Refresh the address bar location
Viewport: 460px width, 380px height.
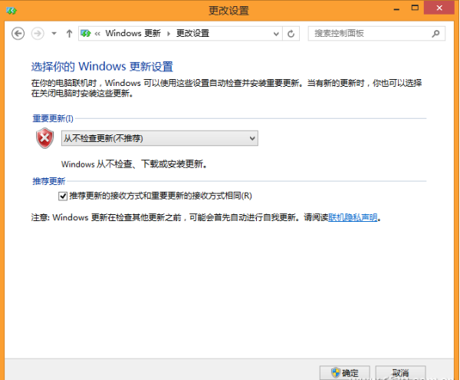[x=291, y=34]
